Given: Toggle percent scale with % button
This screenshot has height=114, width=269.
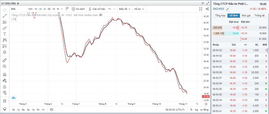Looking at the screenshot, I should tap(191, 110).
